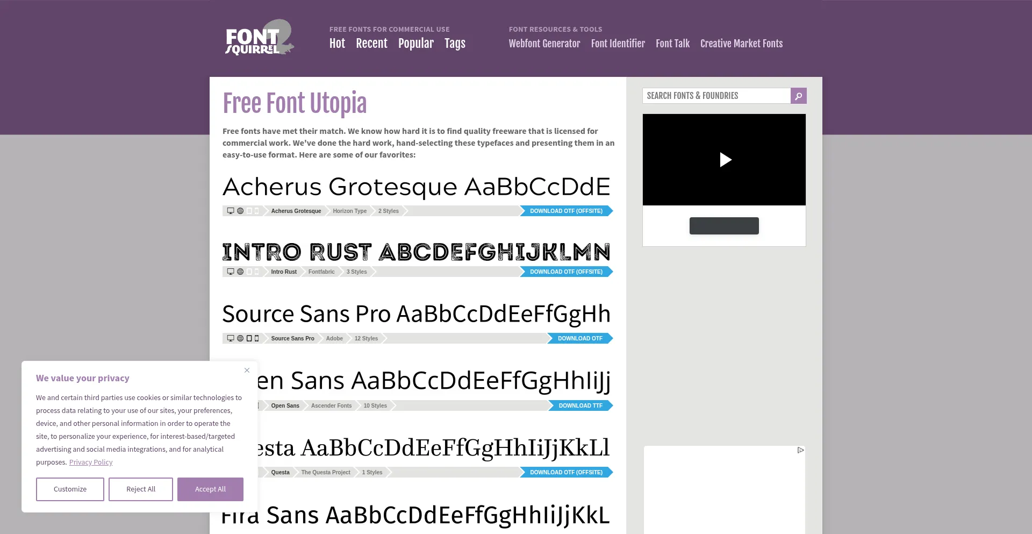Click the Open Sans sample preview
Viewport: 1032px width, 534px height.
coord(434,382)
